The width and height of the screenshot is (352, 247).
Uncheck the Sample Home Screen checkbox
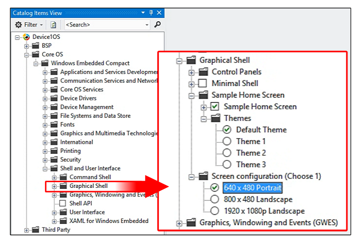[215, 106]
